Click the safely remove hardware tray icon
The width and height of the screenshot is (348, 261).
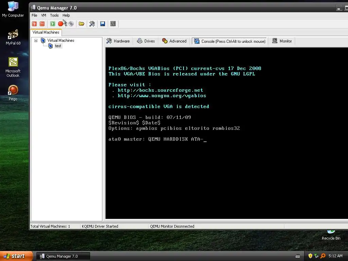[x=316, y=256]
